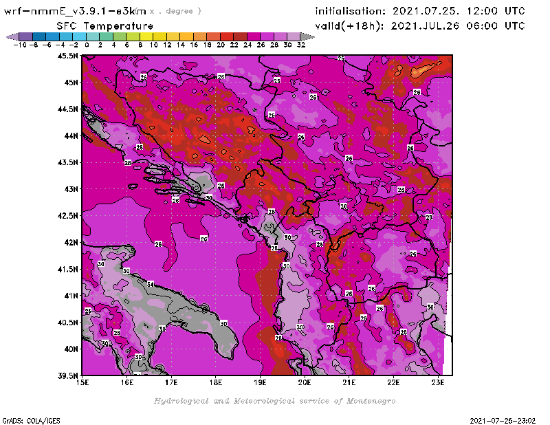Click the 19E longitude axis label
The image size is (550, 425).
[260, 382]
